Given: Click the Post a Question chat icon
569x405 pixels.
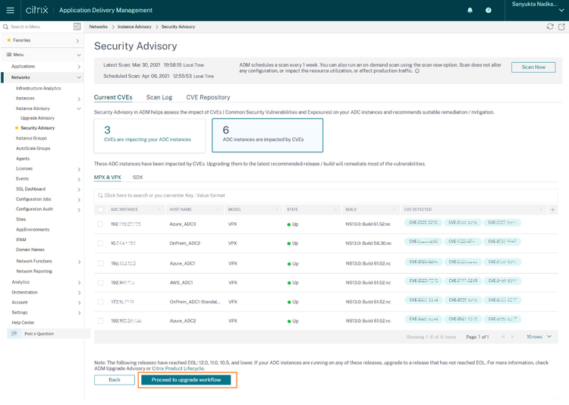Looking at the screenshot, I should click(x=14, y=334).
